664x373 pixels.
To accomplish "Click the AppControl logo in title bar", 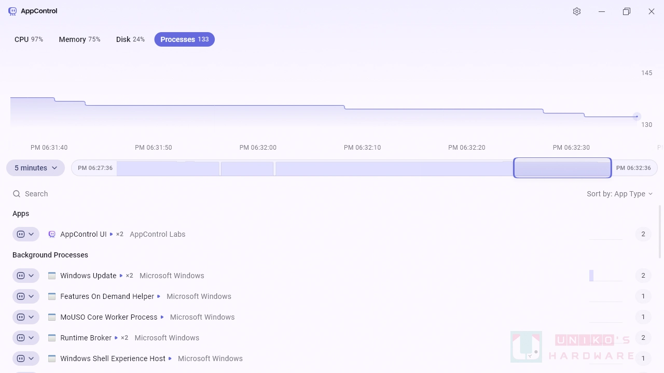I will [12, 11].
